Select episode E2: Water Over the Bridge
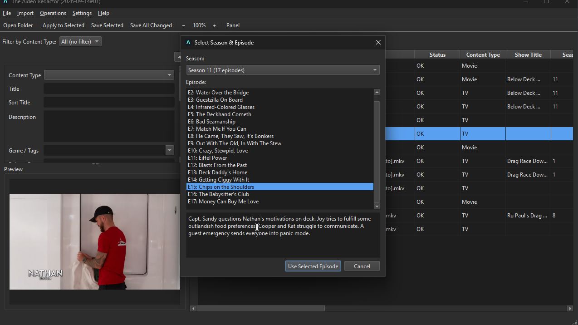 coord(279,93)
